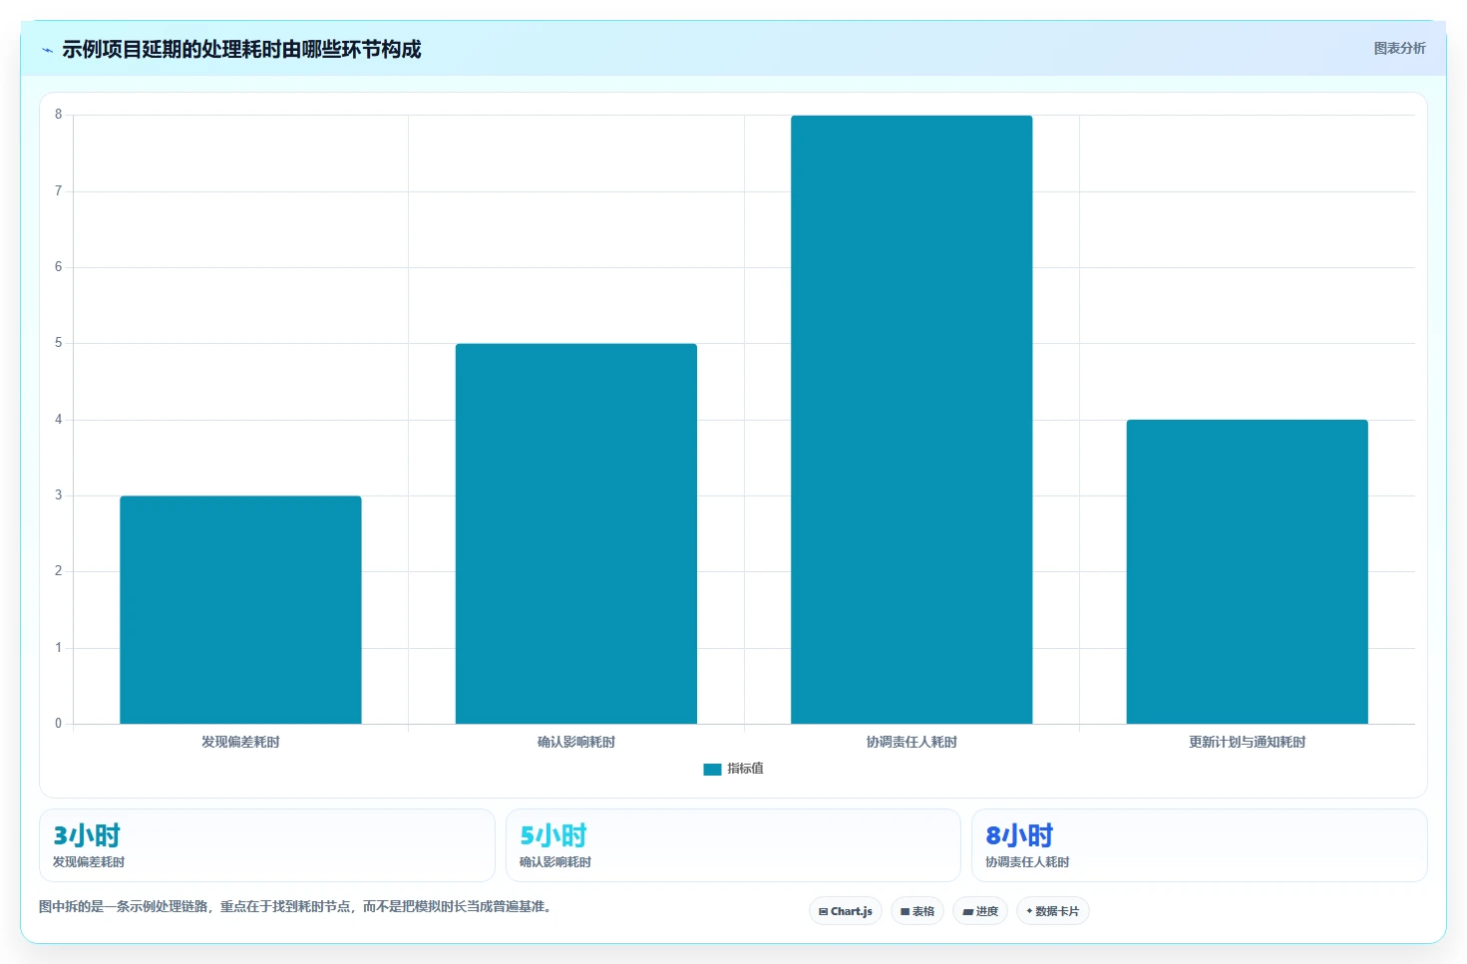This screenshot has height=964, width=1467.
Task: Click the chart title 示例项目延期的处理耗时由哪些环节构成
Action: point(241,50)
